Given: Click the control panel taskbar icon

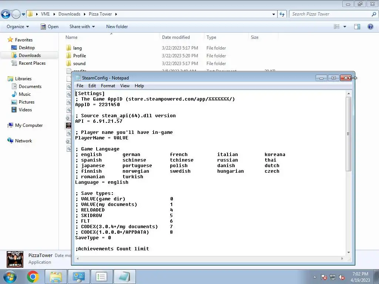Looking at the screenshot, I should [x=78, y=277].
